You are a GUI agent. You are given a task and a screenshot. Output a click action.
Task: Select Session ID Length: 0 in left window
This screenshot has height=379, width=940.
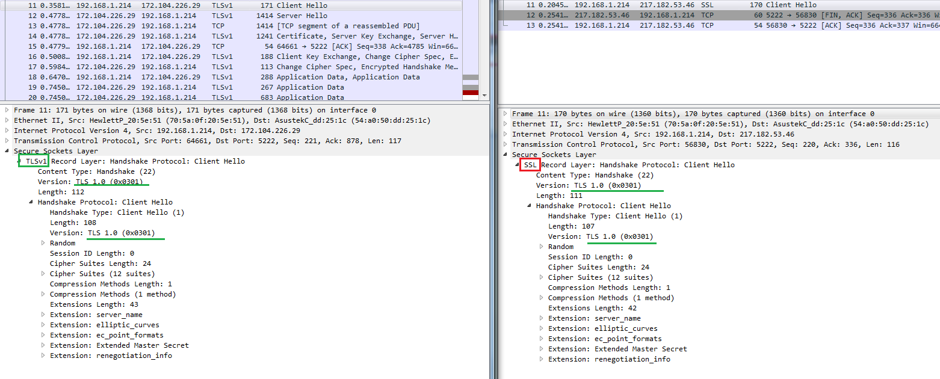tap(92, 253)
